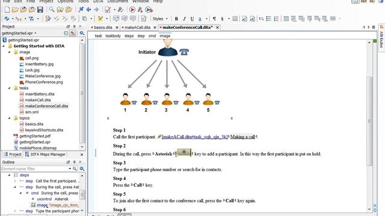Select PhoneConference.png in Project tree
This screenshot has width=385, height=216.
click(x=44, y=82)
